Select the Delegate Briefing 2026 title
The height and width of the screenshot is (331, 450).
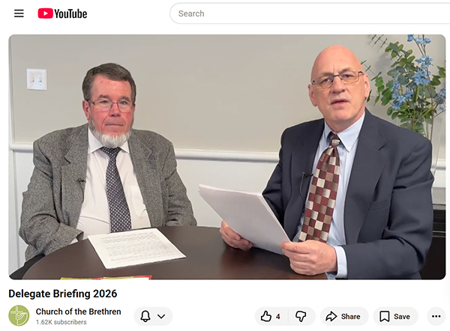63,294
